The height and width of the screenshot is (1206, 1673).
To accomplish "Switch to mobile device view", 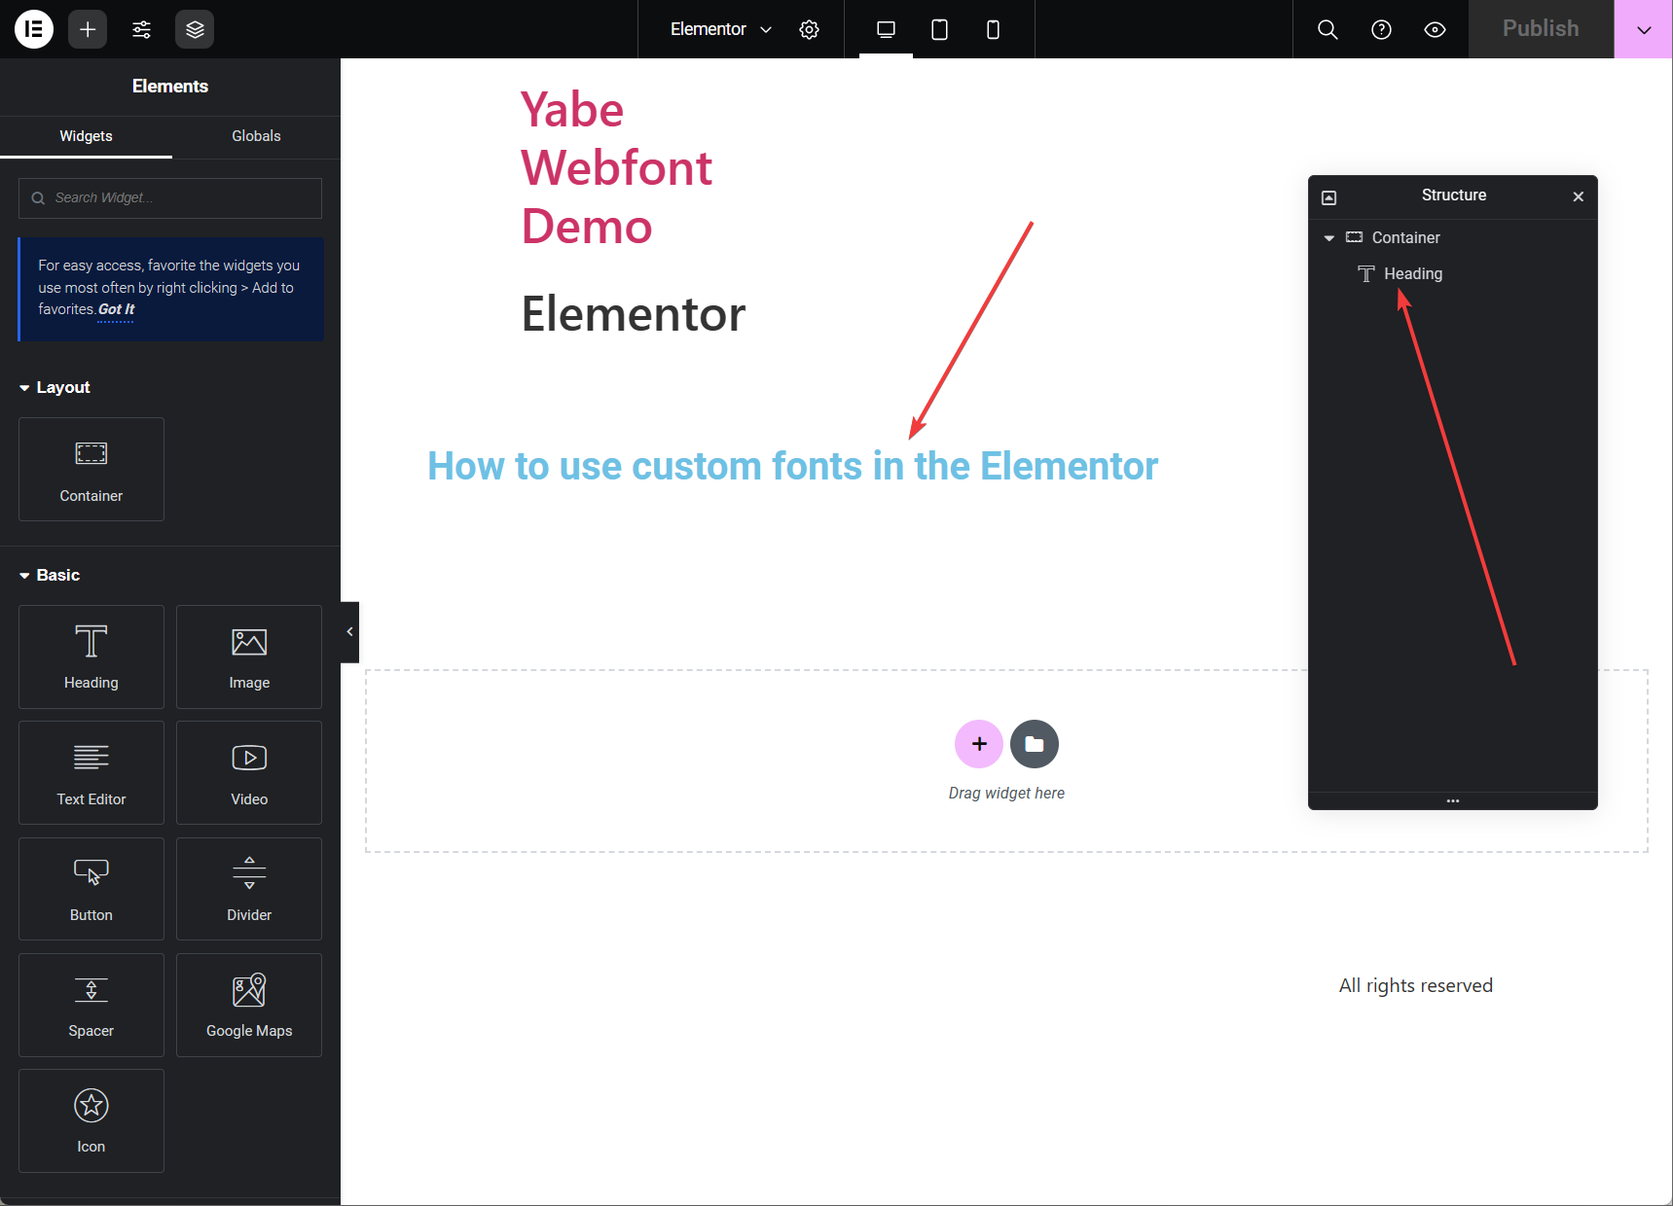I will click(993, 29).
